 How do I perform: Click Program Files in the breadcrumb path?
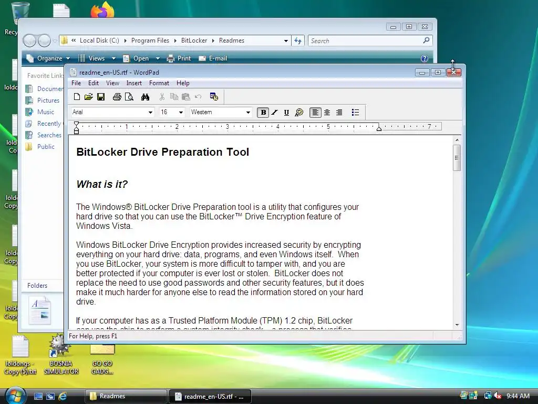[x=150, y=41]
